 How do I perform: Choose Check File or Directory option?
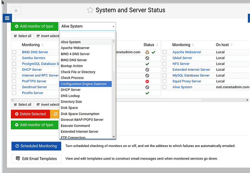pos(86,72)
